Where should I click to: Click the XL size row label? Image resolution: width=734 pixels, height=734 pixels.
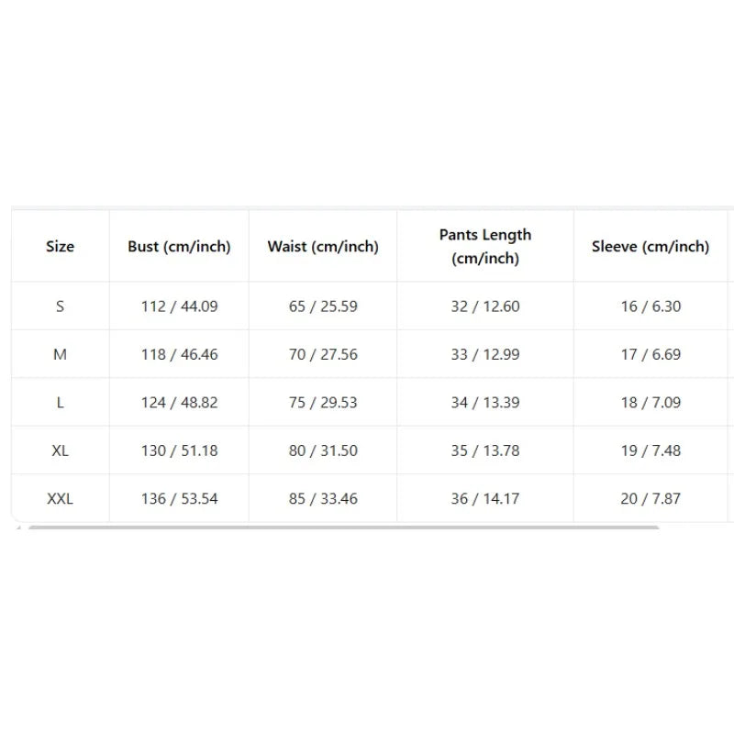coord(60,450)
